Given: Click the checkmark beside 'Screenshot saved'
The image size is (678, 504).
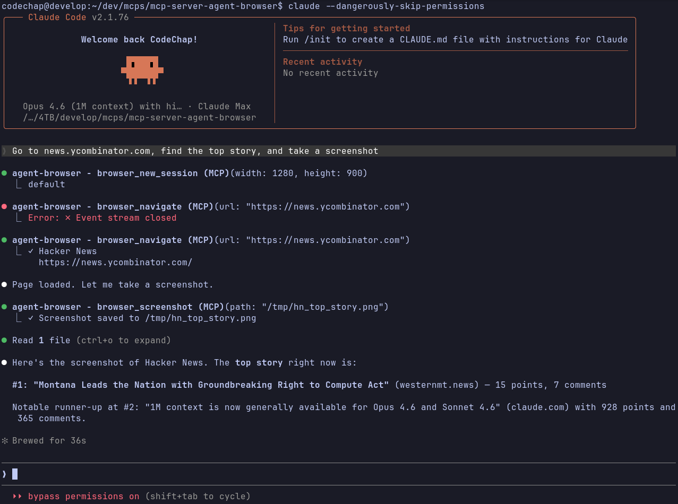Looking at the screenshot, I should (x=31, y=318).
